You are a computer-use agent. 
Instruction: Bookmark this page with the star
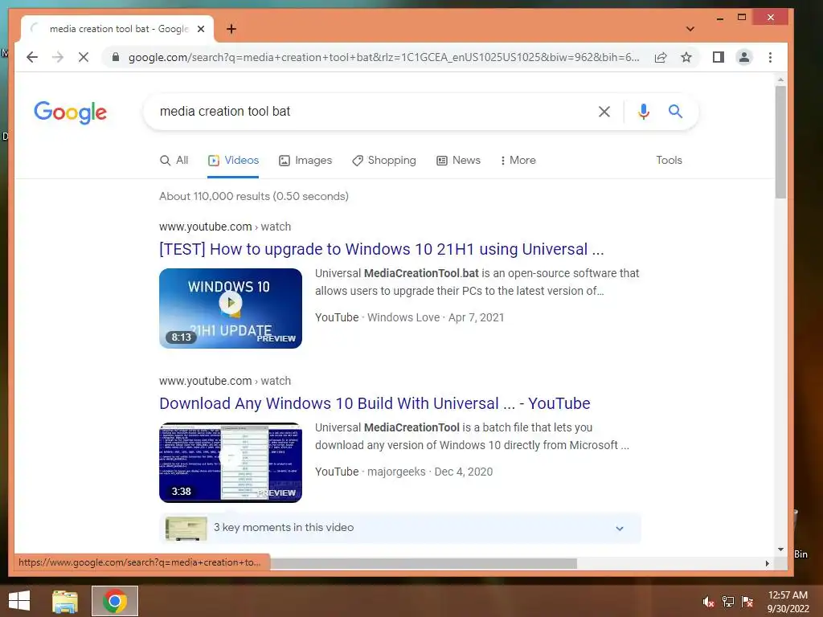point(686,57)
